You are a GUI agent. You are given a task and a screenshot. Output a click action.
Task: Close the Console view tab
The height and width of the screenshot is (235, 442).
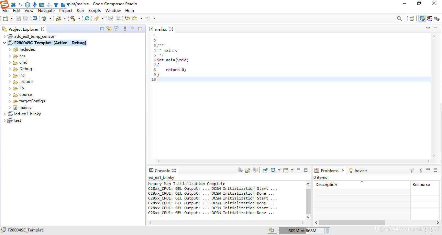click(174, 170)
